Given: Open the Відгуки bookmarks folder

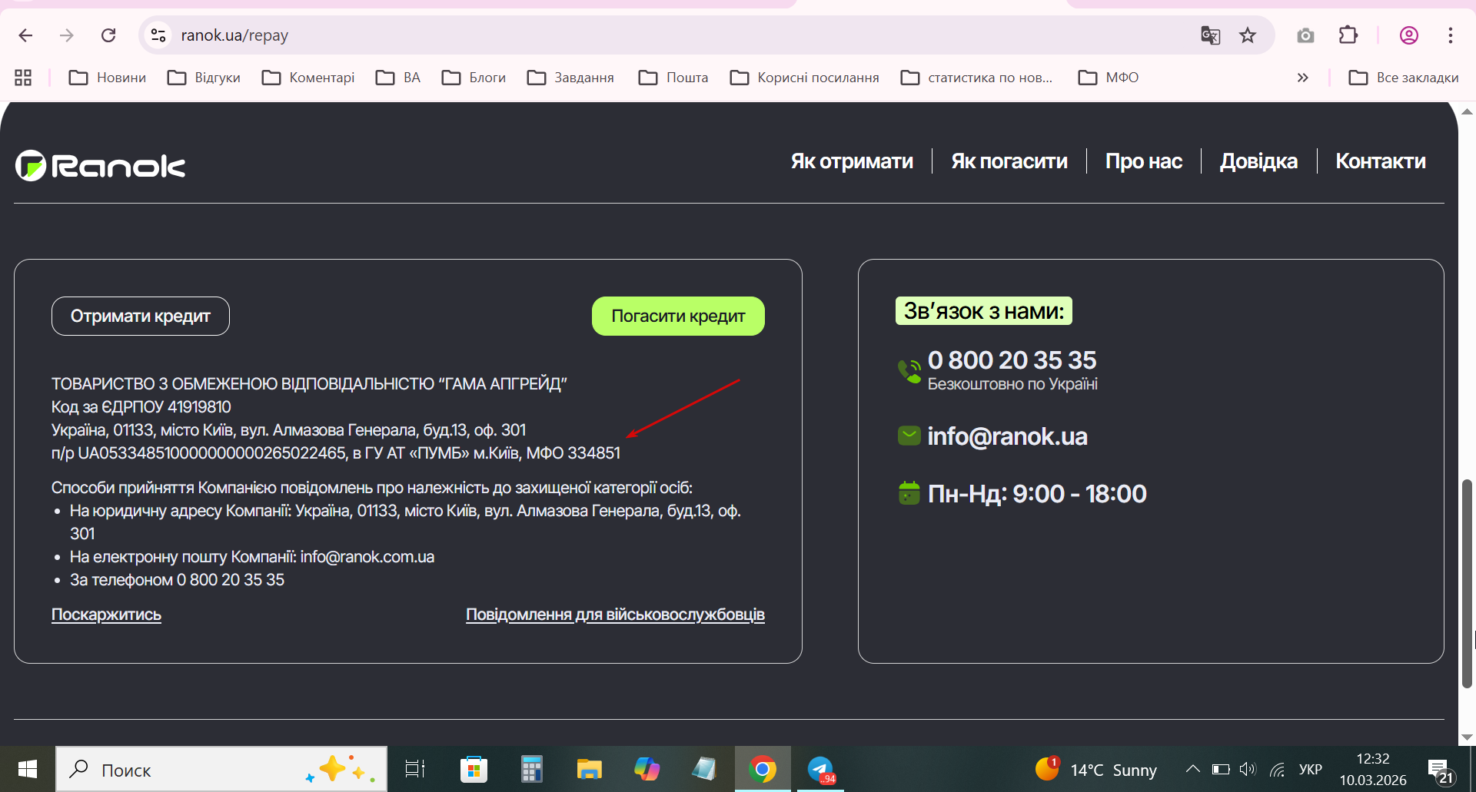Looking at the screenshot, I should 204,78.
